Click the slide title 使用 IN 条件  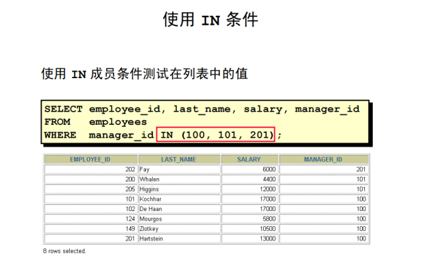210,19
